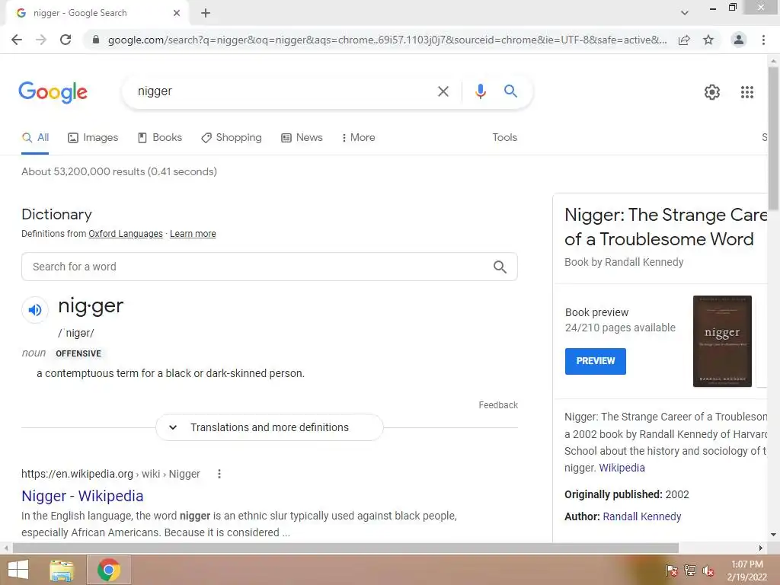Click the PREVIEW book button

click(x=595, y=361)
